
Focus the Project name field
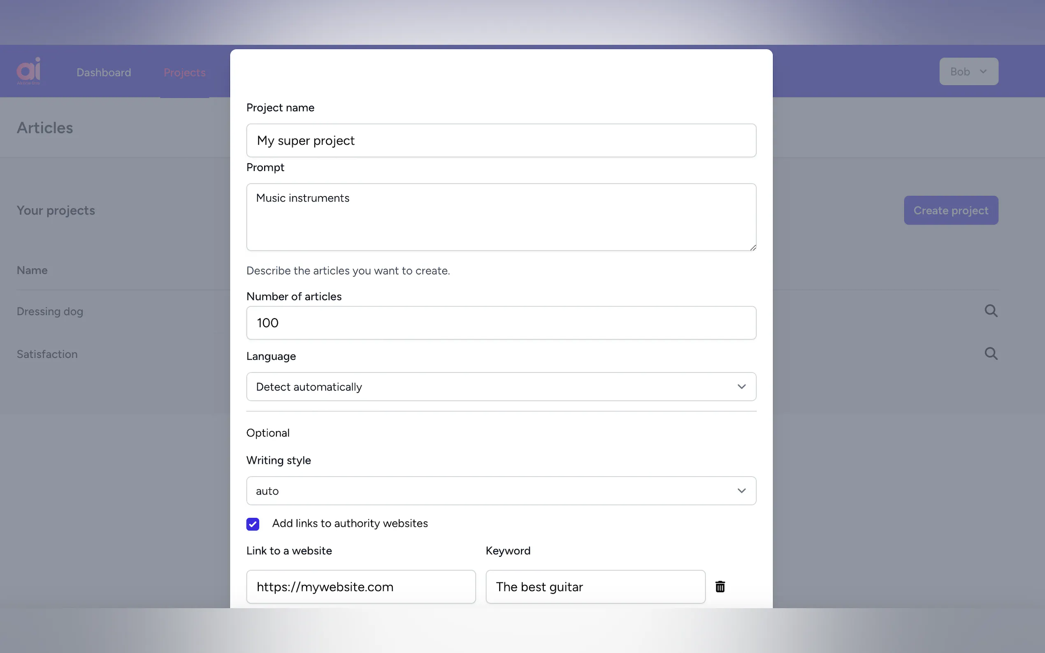501,140
